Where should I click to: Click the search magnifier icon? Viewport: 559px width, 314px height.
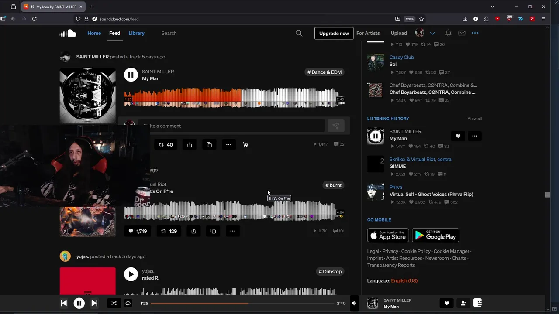[x=299, y=33]
